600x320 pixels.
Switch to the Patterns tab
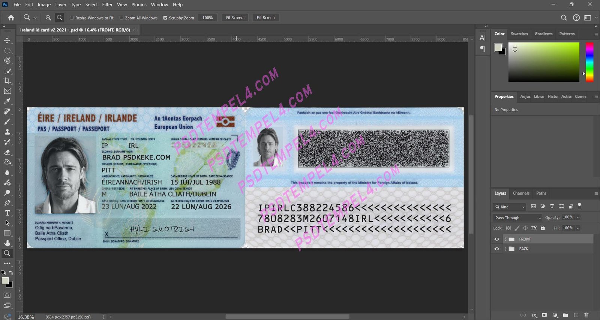[567, 34]
